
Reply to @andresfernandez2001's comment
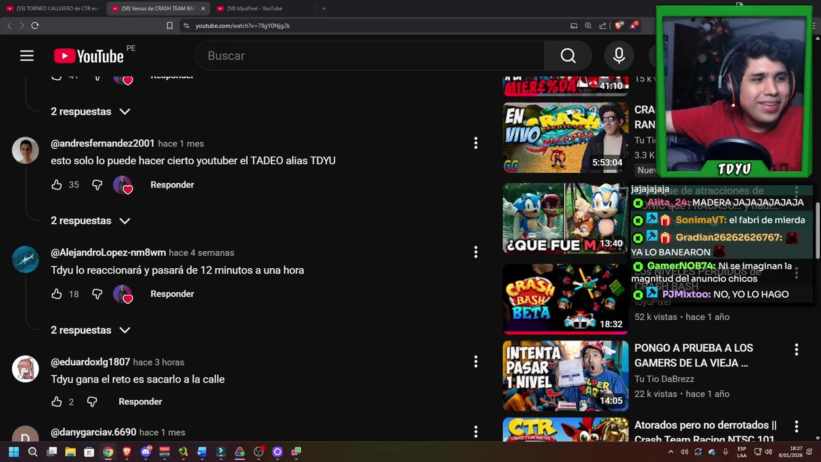[x=172, y=185]
